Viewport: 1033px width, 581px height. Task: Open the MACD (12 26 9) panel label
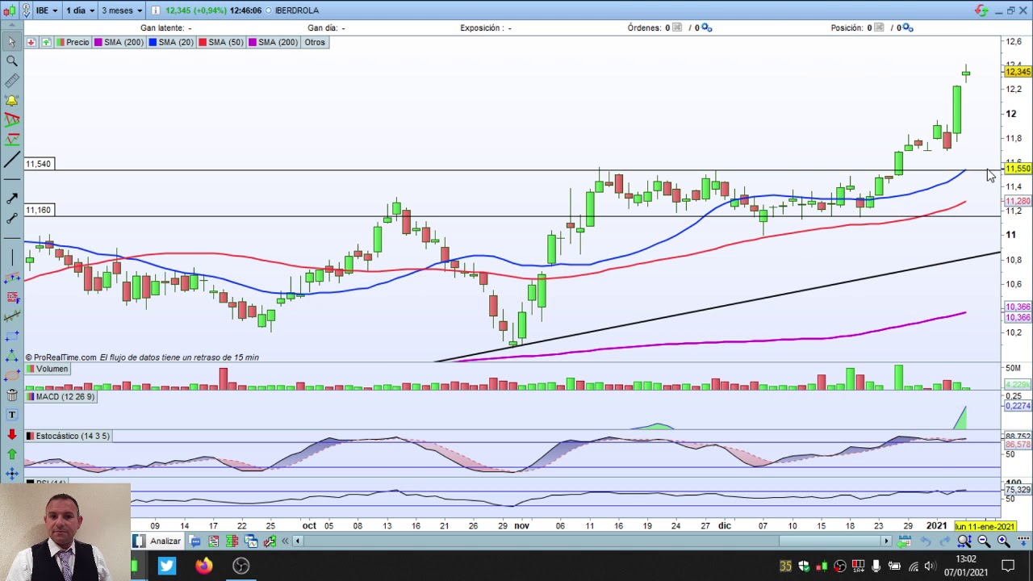[61, 397]
